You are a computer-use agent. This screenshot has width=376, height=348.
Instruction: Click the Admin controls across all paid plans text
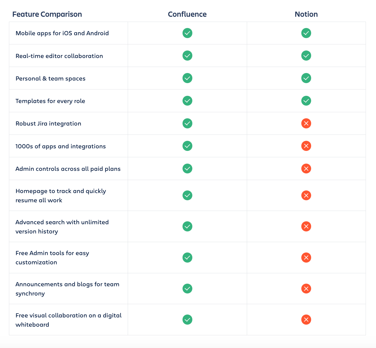coord(68,169)
